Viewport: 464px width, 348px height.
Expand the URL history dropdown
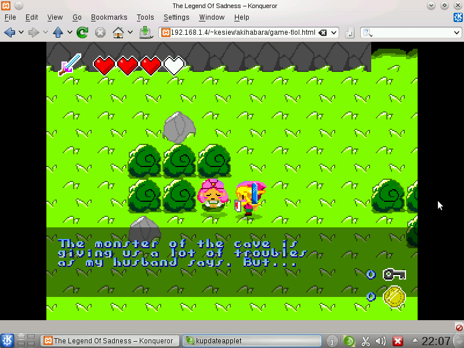coord(333,32)
